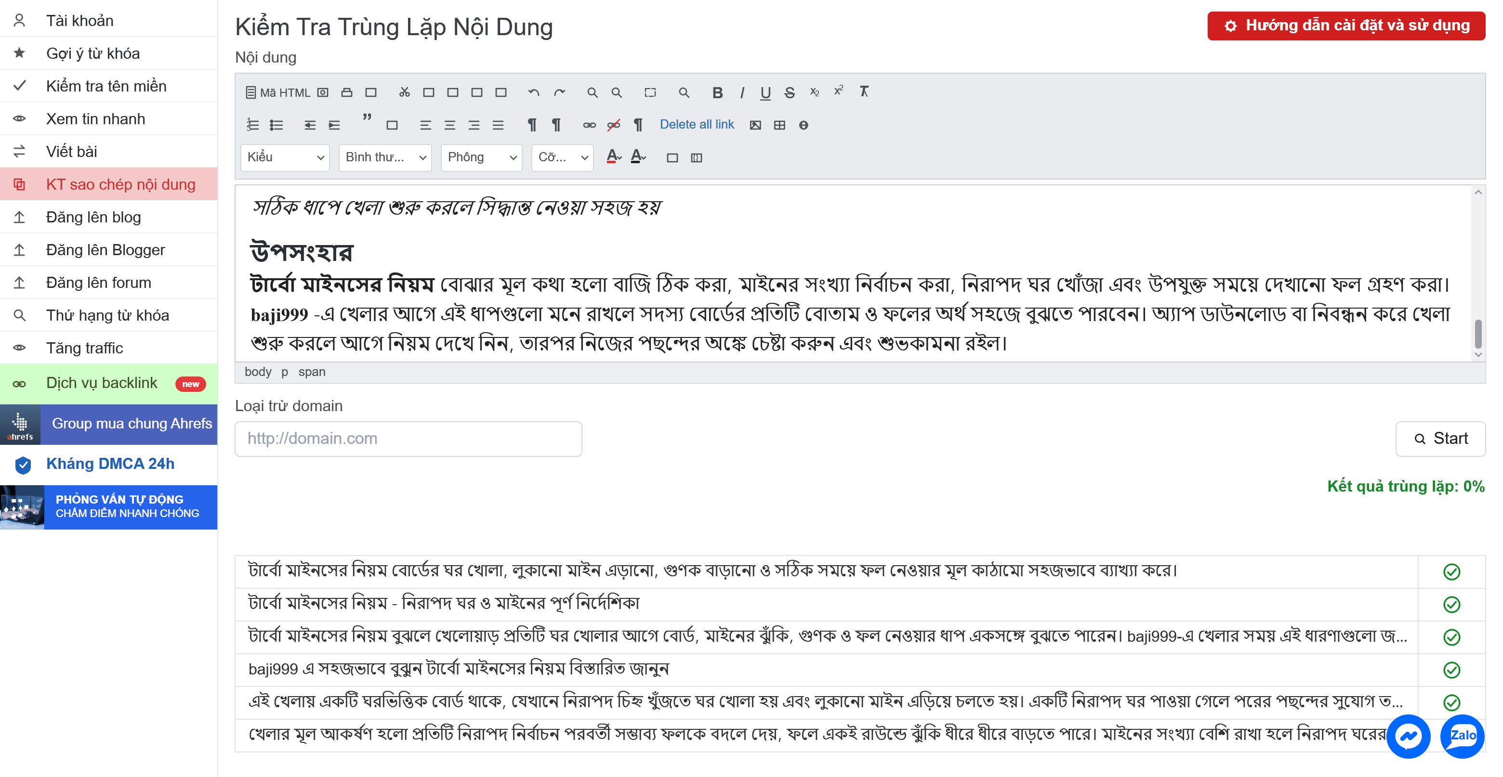Viewport: 1503px width, 777px height.
Task: Center align the text
Action: (449, 125)
